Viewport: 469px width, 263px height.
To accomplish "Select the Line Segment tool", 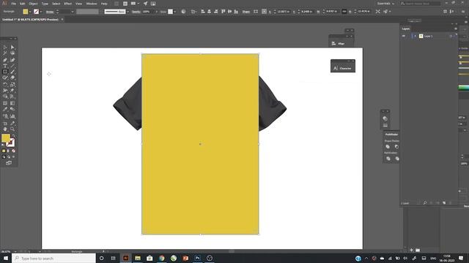I will (12, 66).
